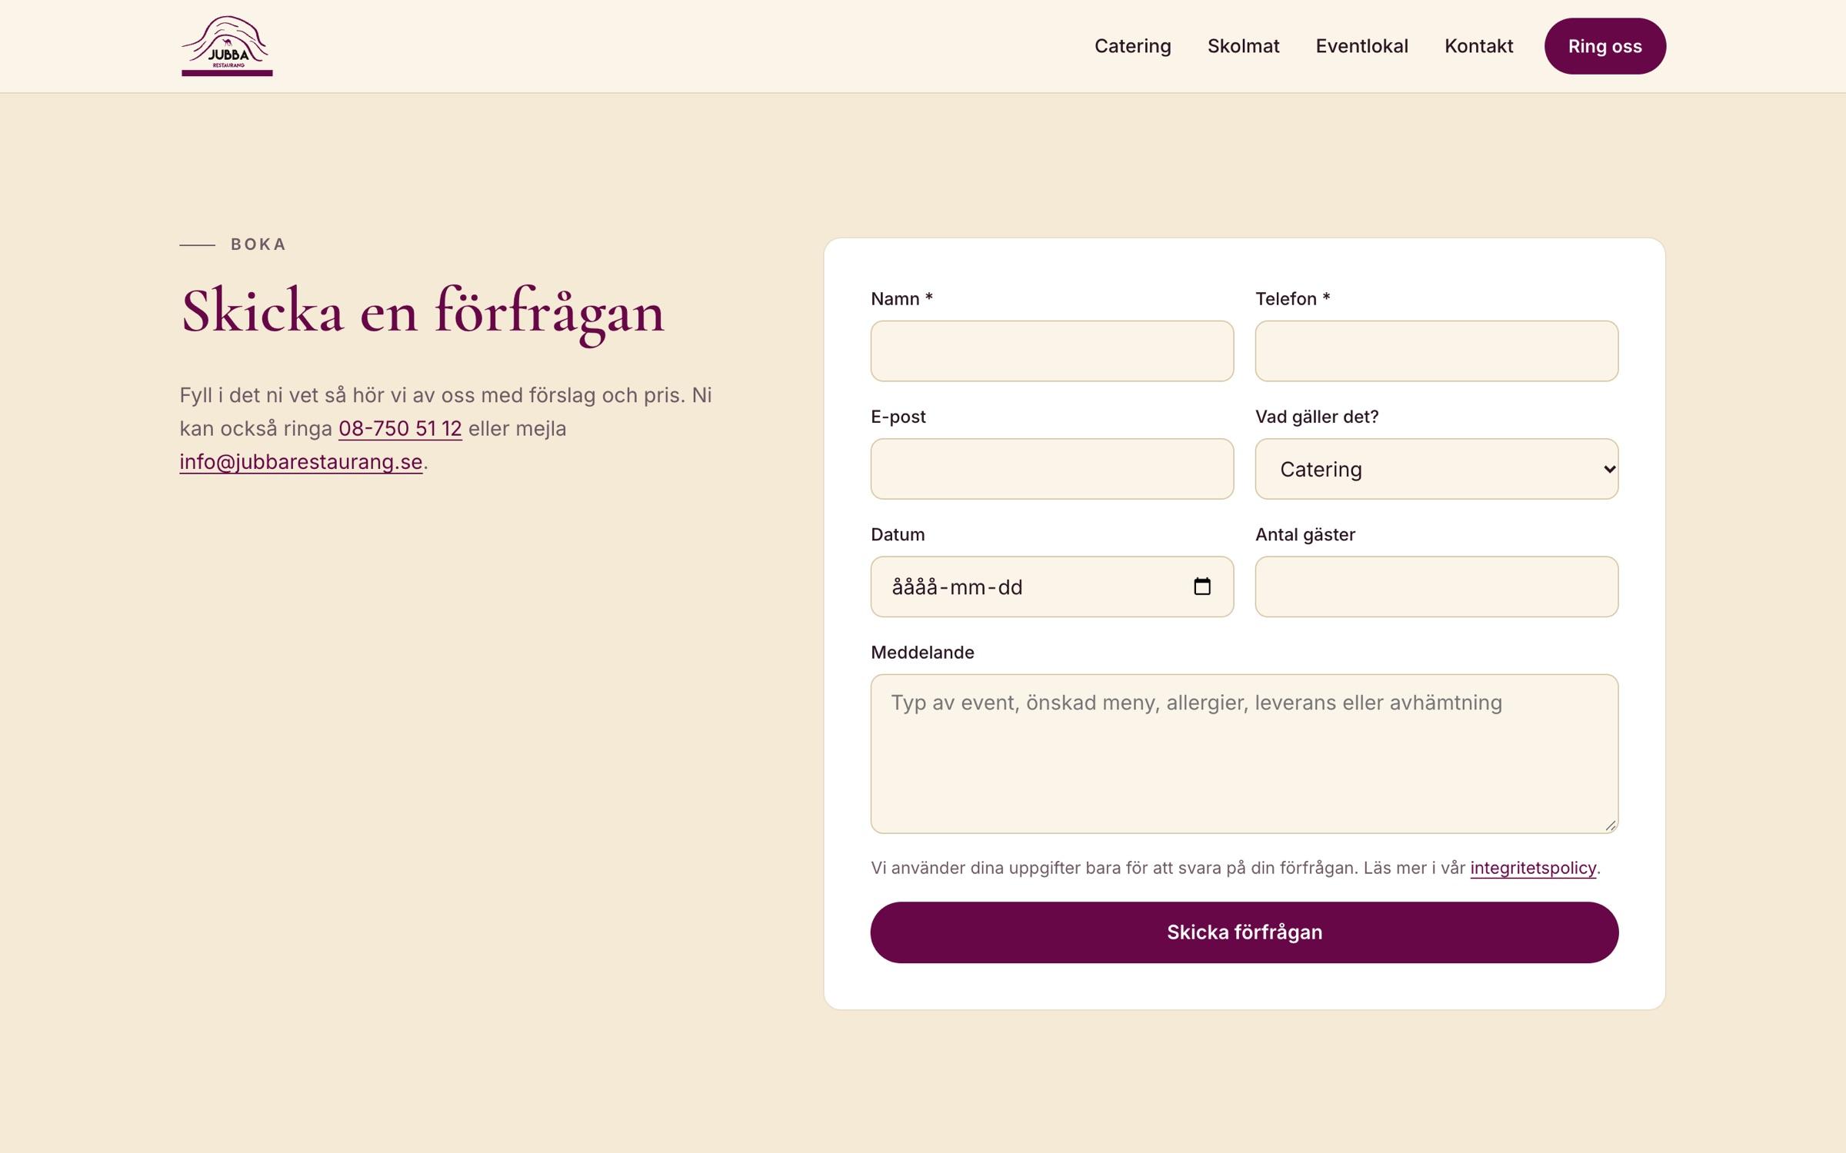Click into the E-post field

point(1052,469)
